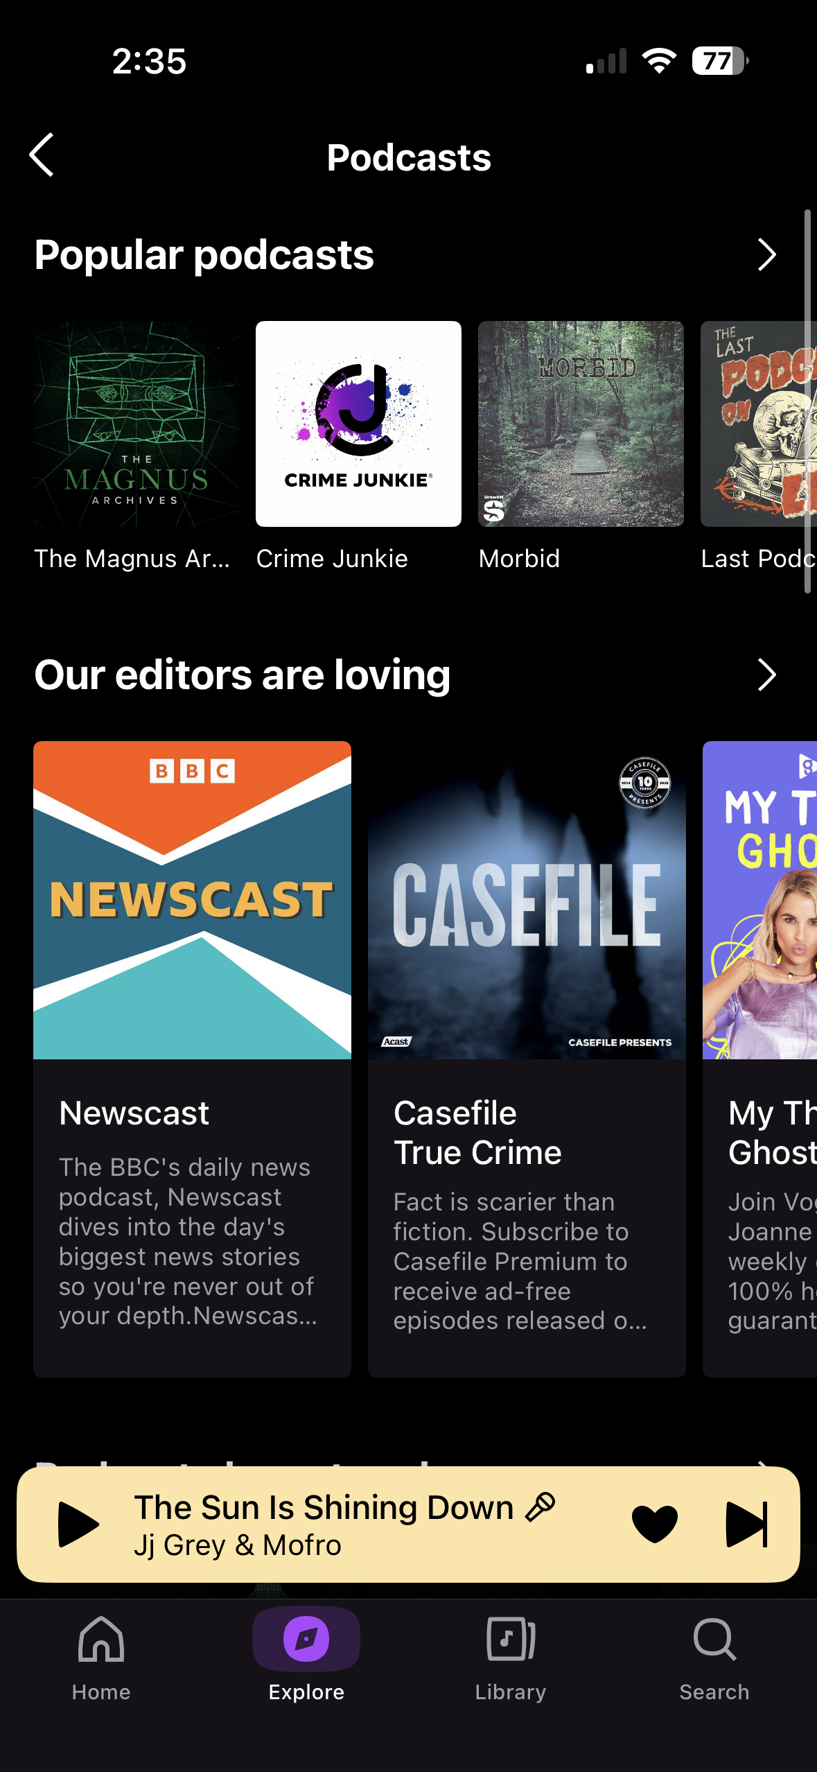The height and width of the screenshot is (1772, 817).
Task: Tap the 2:35 clock
Action: coord(149,61)
